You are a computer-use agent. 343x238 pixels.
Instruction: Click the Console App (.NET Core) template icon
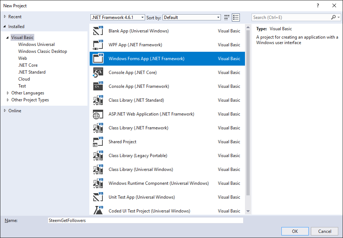tap(98, 73)
